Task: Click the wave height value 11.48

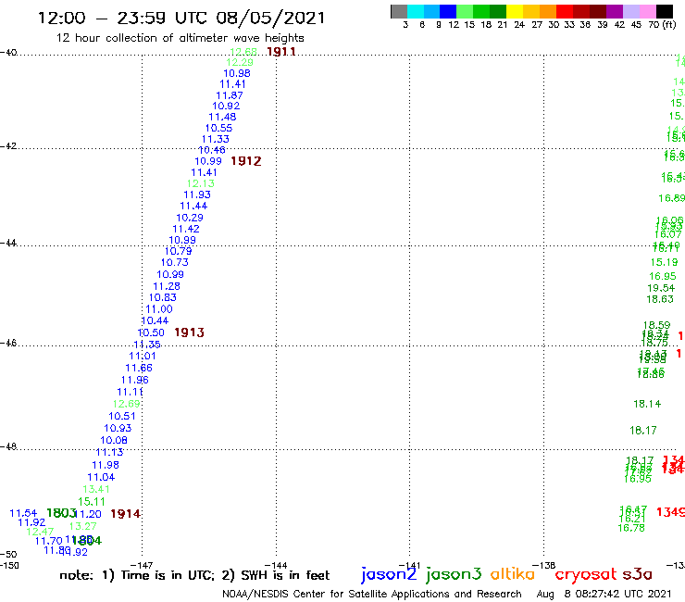Action: pyautogui.click(x=222, y=118)
